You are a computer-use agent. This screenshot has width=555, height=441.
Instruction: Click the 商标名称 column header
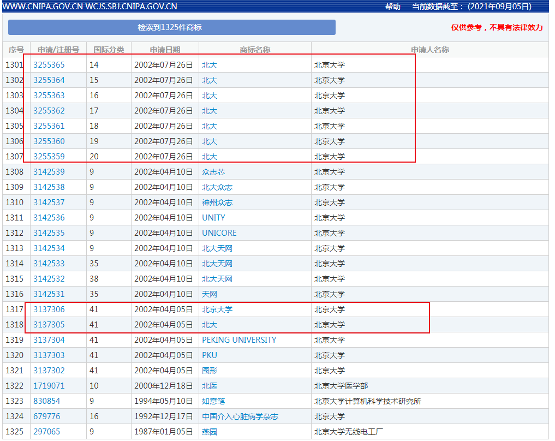pyautogui.click(x=255, y=50)
